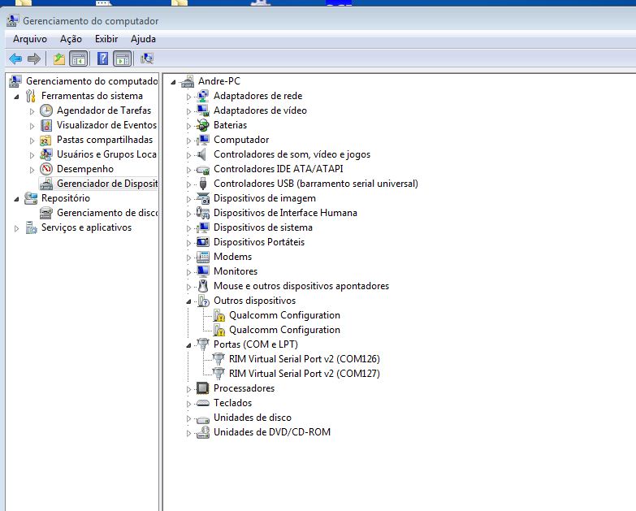This screenshot has height=511, width=636.
Task: Click the COM126 serial port icon
Action: [218, 359]
